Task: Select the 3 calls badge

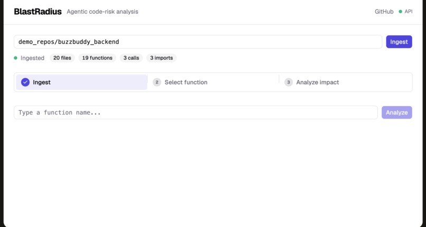Action: [131, 58]
